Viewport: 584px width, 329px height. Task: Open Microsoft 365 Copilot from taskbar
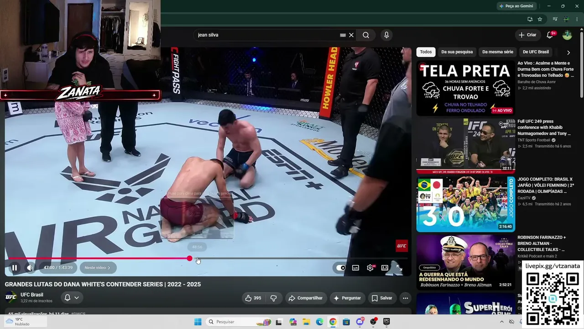[x=292, y=322]
